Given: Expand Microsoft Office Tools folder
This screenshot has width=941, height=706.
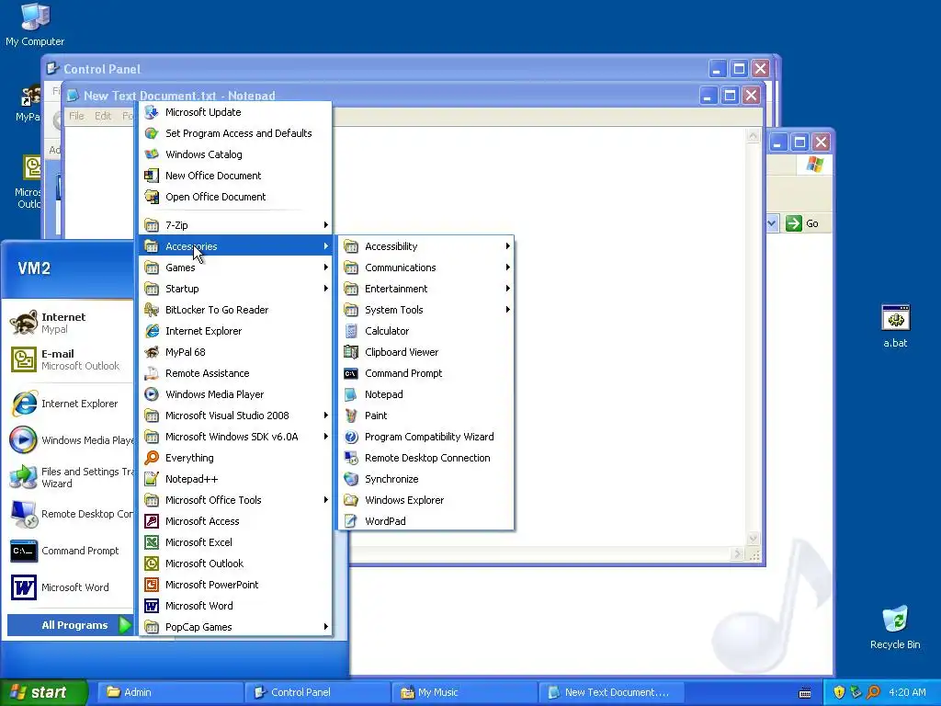Looking at the screenshot, I should [x=235, y=499].
